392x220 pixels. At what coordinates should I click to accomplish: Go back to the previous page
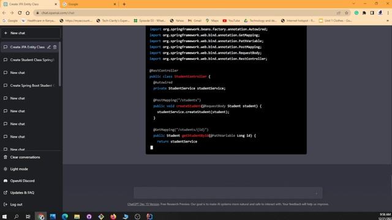(4, 13)
